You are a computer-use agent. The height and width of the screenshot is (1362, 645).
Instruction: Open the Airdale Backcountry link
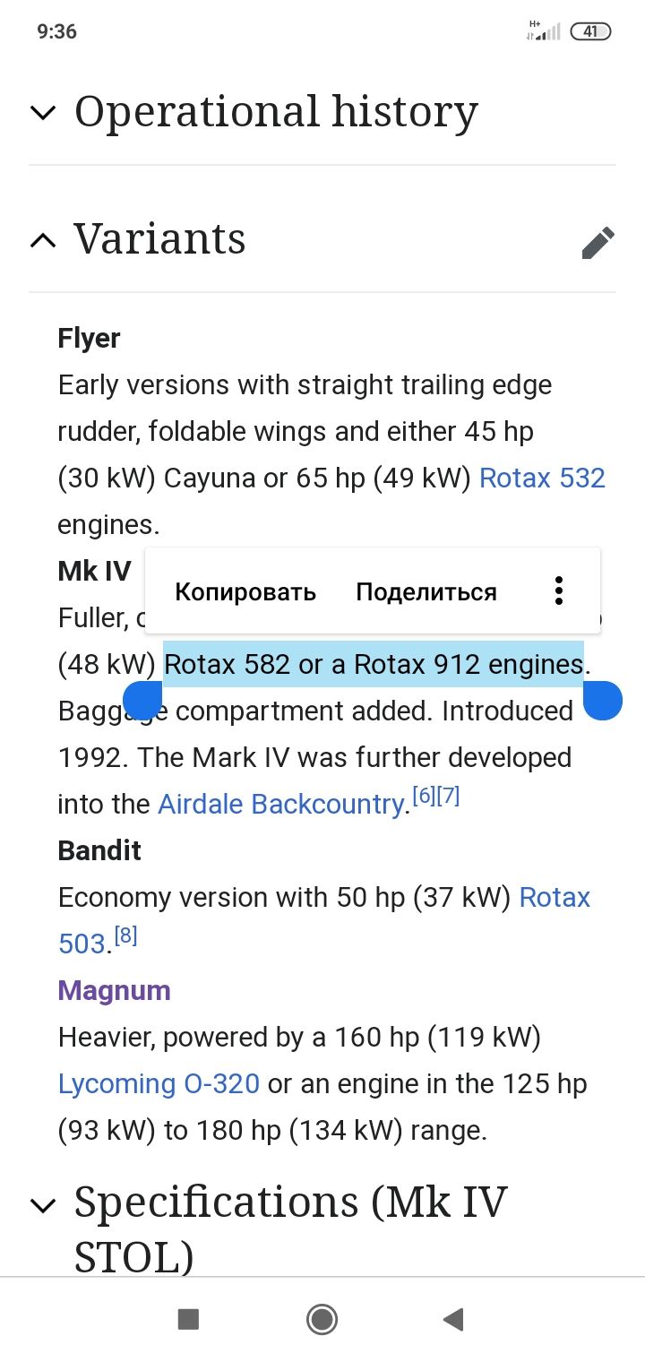click(281, 804)
